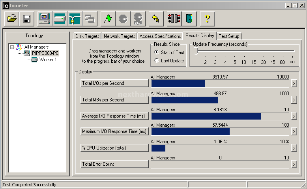This screenshot has width=307, height=189.
Task: Click % CPU Utilization (total) button
Action: pos(114,148)
